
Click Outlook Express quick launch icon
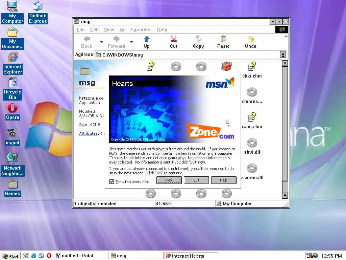coord(41,256)
